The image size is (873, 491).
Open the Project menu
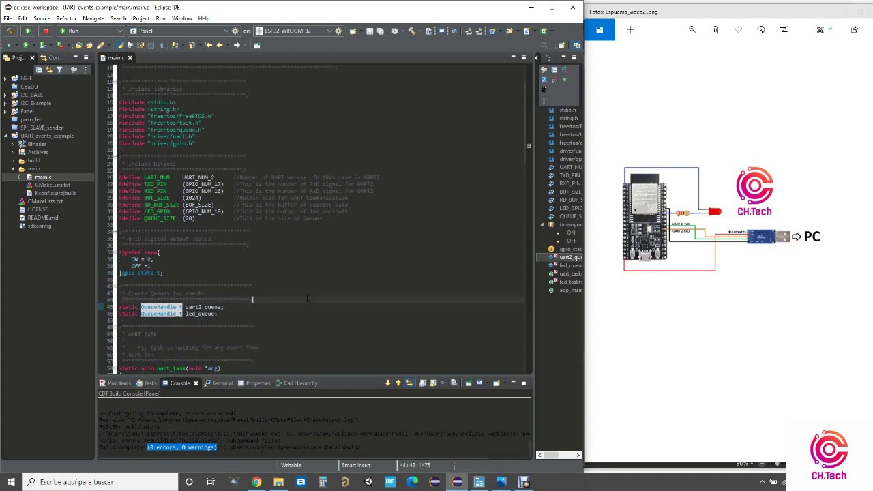click(141, 18)
